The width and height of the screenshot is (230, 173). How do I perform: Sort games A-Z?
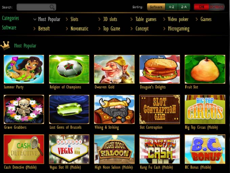click(171, 7)
